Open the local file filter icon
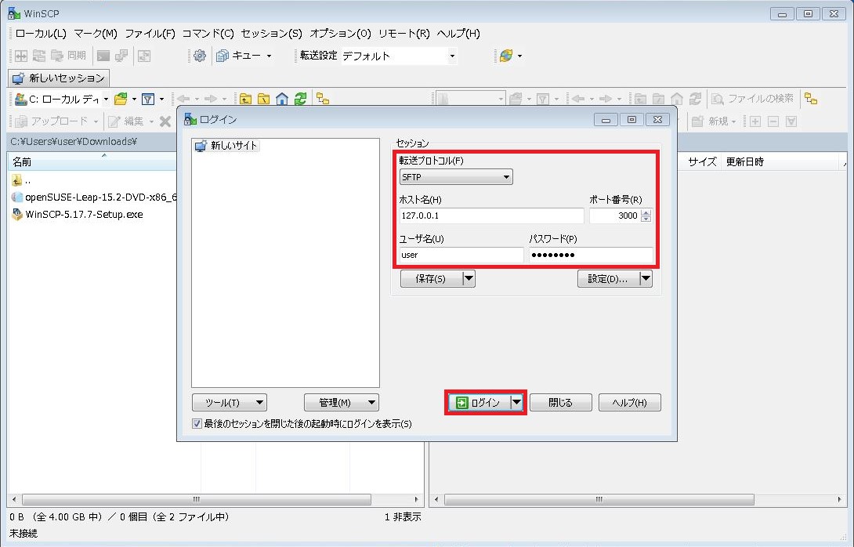The image size is (854, 547). click(147, 99)
